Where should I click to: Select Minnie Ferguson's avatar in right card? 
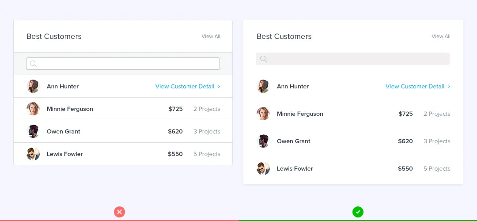click(x=263, y=114)
